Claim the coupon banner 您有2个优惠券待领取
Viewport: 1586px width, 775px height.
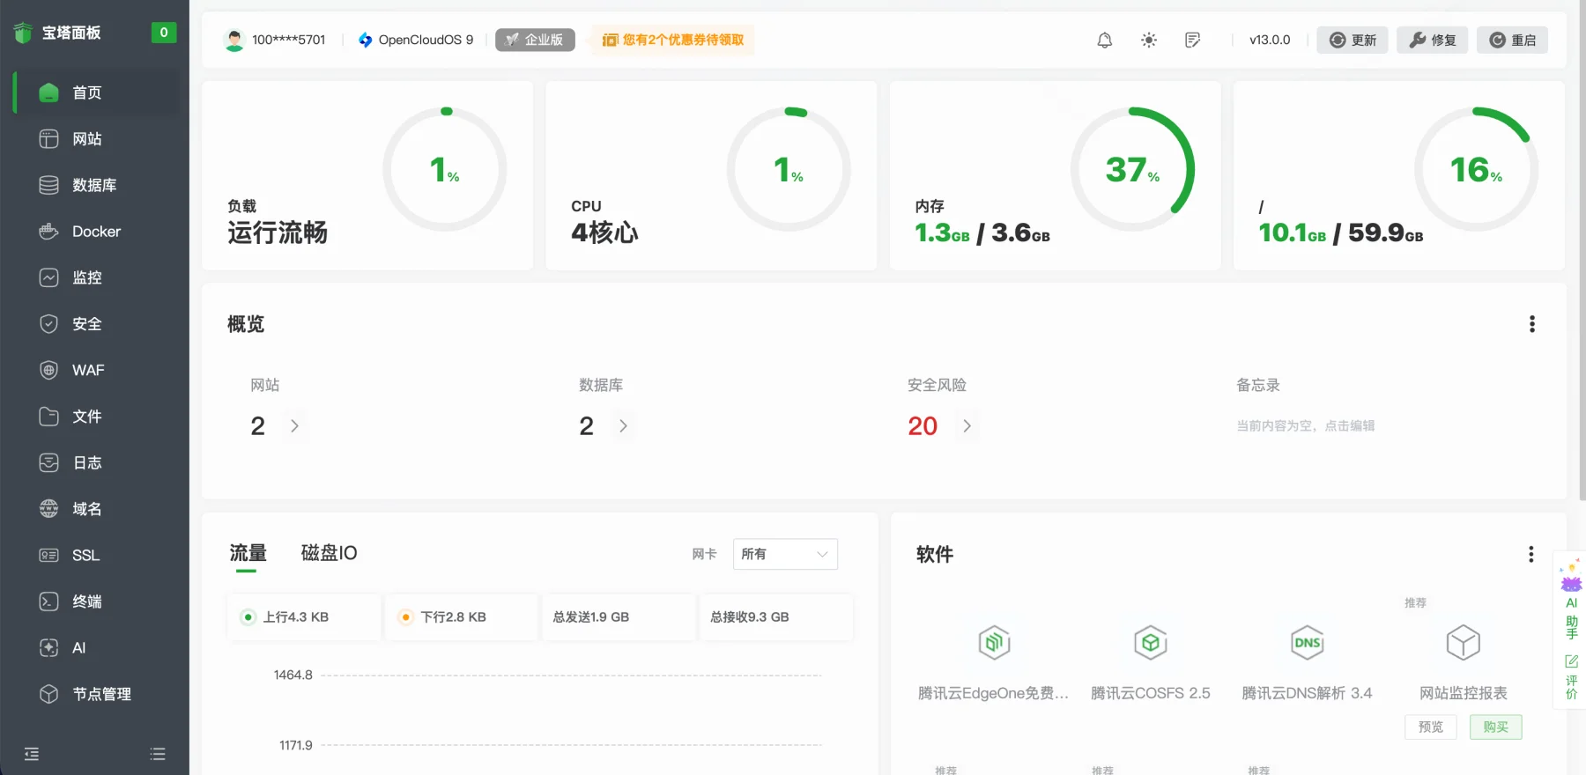click(x=673, y=40)
